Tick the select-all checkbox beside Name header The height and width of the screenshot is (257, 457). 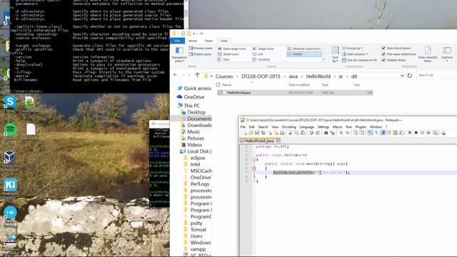219,85
